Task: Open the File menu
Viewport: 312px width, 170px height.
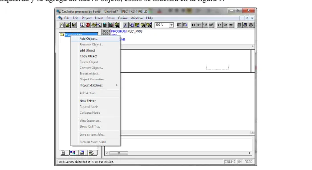Action: point(67,18)
